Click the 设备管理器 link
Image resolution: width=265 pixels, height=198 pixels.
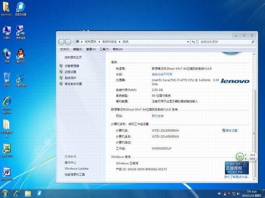72,66
